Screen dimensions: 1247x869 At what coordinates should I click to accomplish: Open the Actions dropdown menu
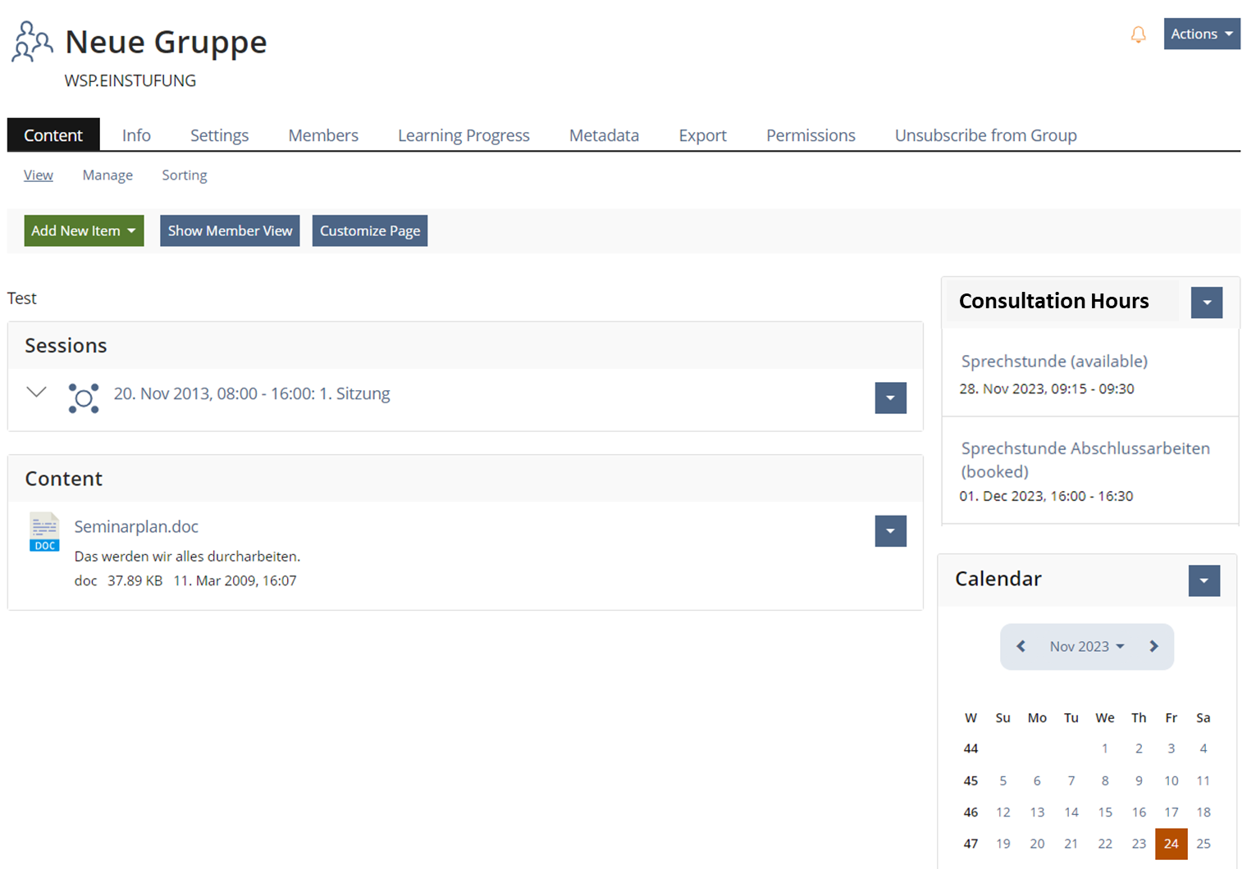(x=1201, y=34)
